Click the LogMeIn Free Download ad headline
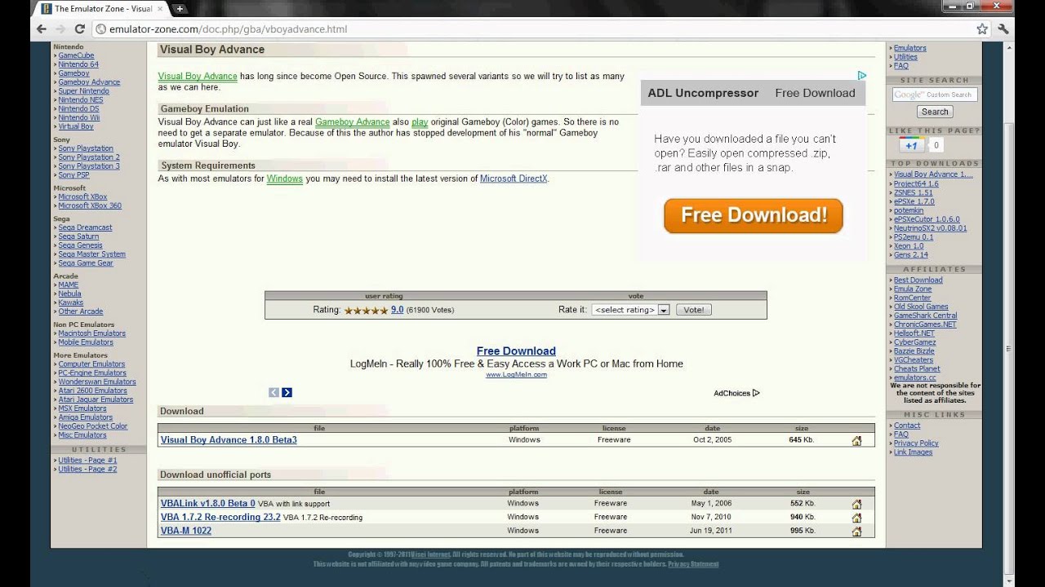Screen dimensions: 1045x587 516,351
